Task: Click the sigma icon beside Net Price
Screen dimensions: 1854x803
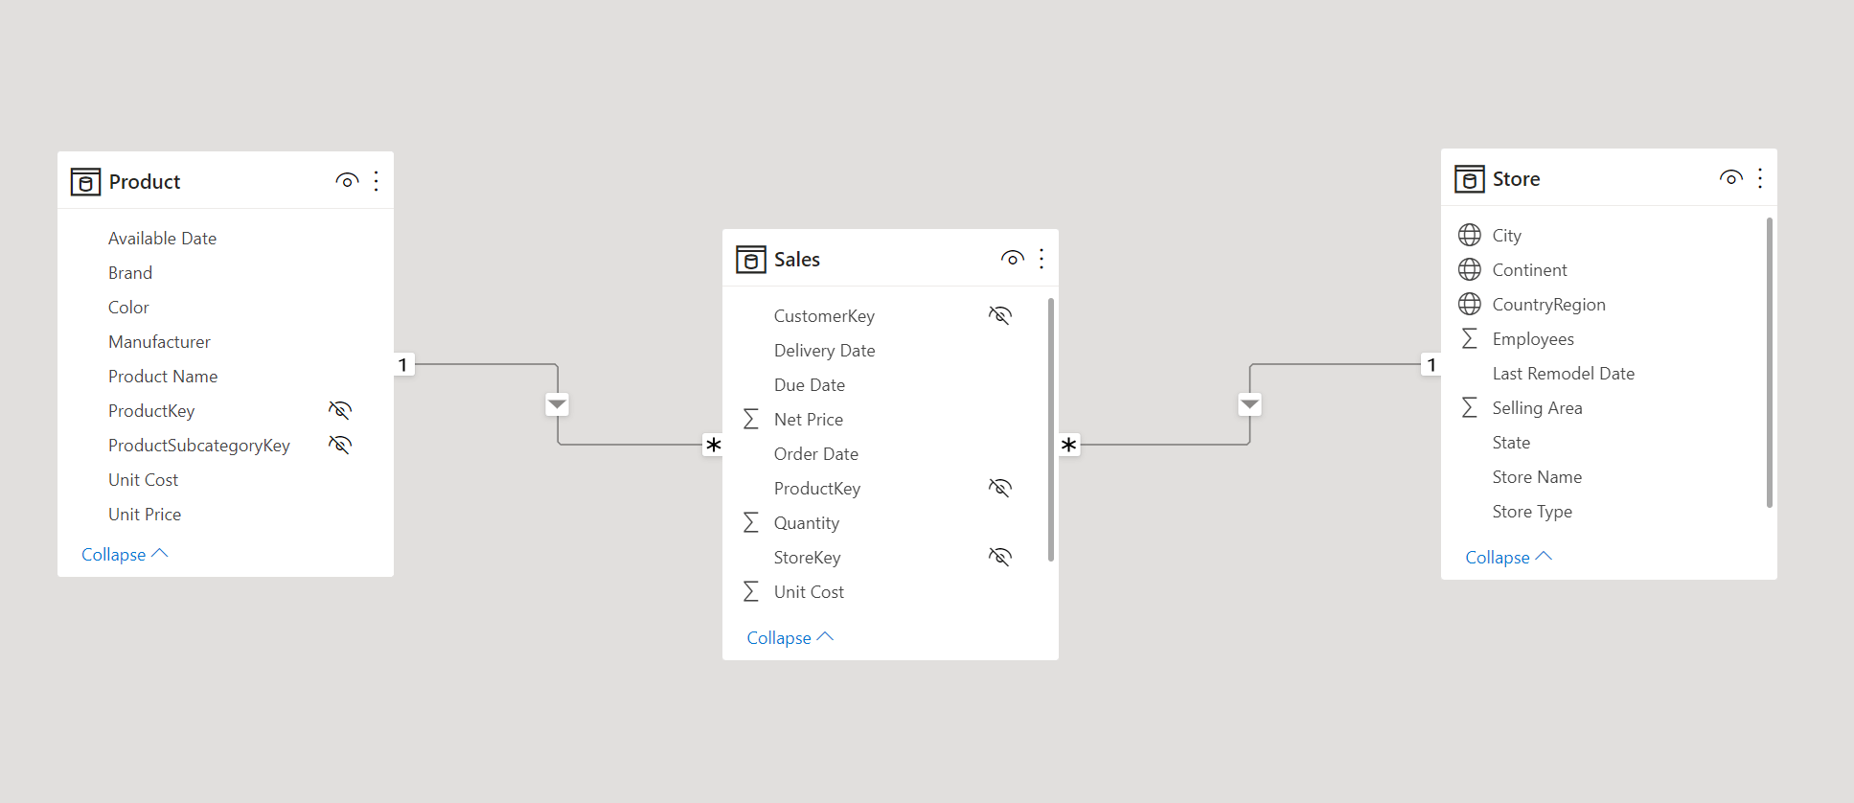Action: click(751, 419)
